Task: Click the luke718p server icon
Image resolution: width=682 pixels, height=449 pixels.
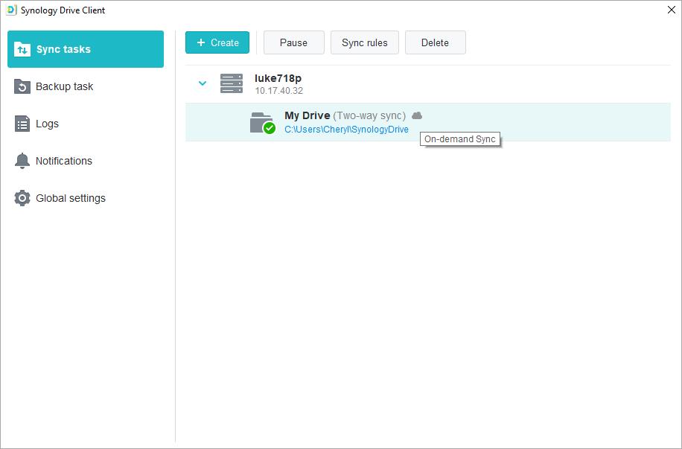Action: click(232, 83)
